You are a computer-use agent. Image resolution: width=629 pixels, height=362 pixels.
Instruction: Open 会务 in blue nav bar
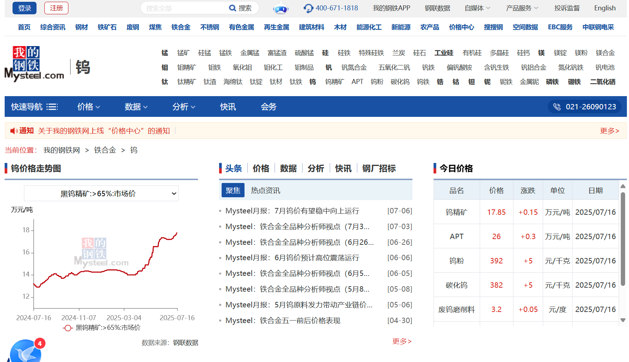(x=268, y=106)
